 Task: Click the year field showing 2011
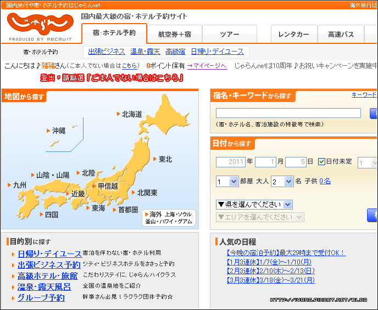[x=231, y=162]
